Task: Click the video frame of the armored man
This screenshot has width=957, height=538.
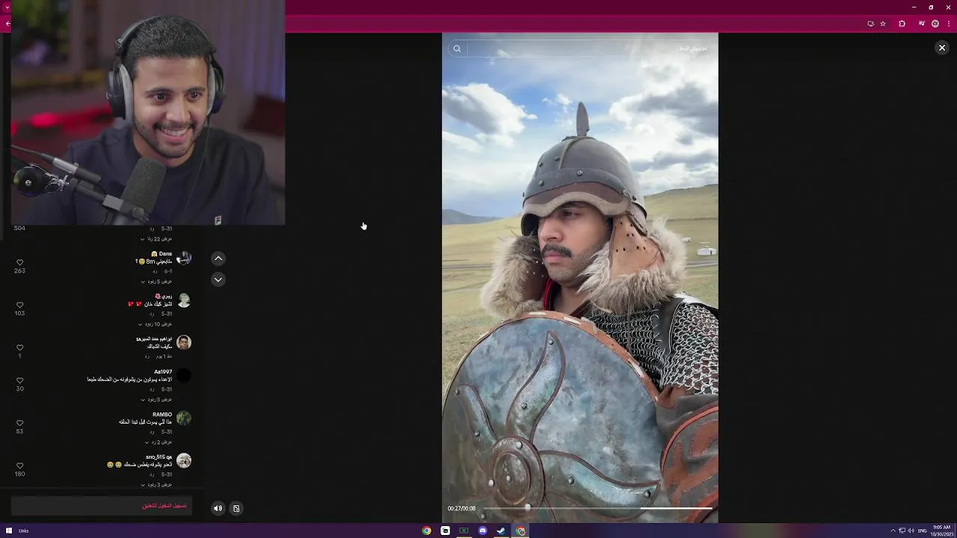Action: click(x=580, y=276)
